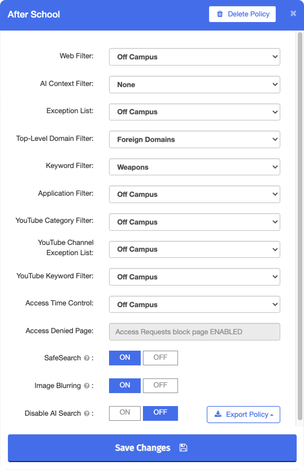Turn Disable AI Search ON
The image size is (304, 470).
coord(125,413)
